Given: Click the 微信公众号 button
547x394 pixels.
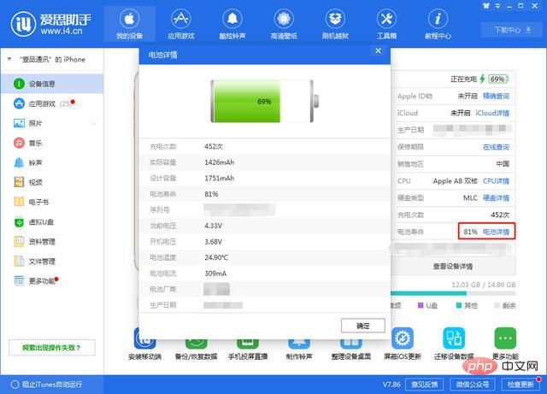Looking at the screenshot, I should pos(473,385).
